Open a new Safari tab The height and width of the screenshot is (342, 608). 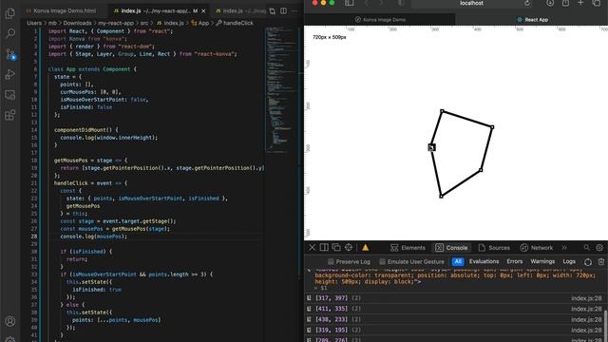tap(580, 3)
